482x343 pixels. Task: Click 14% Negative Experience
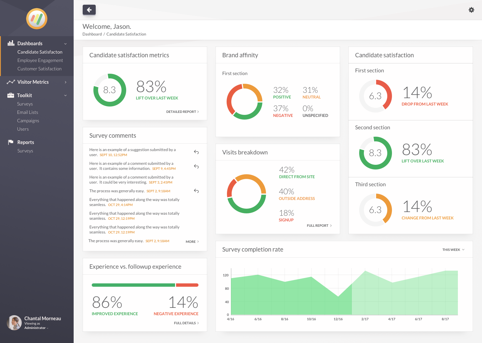[176, 305]
